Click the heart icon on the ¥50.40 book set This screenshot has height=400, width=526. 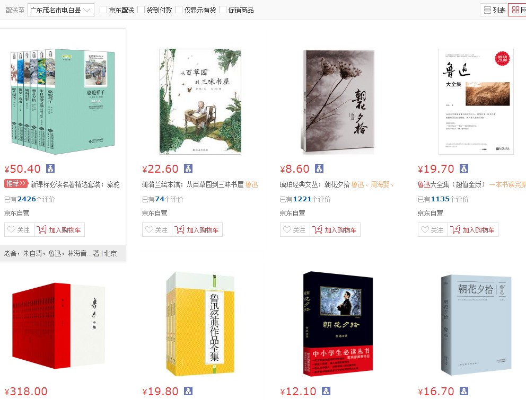pos(12,230)
